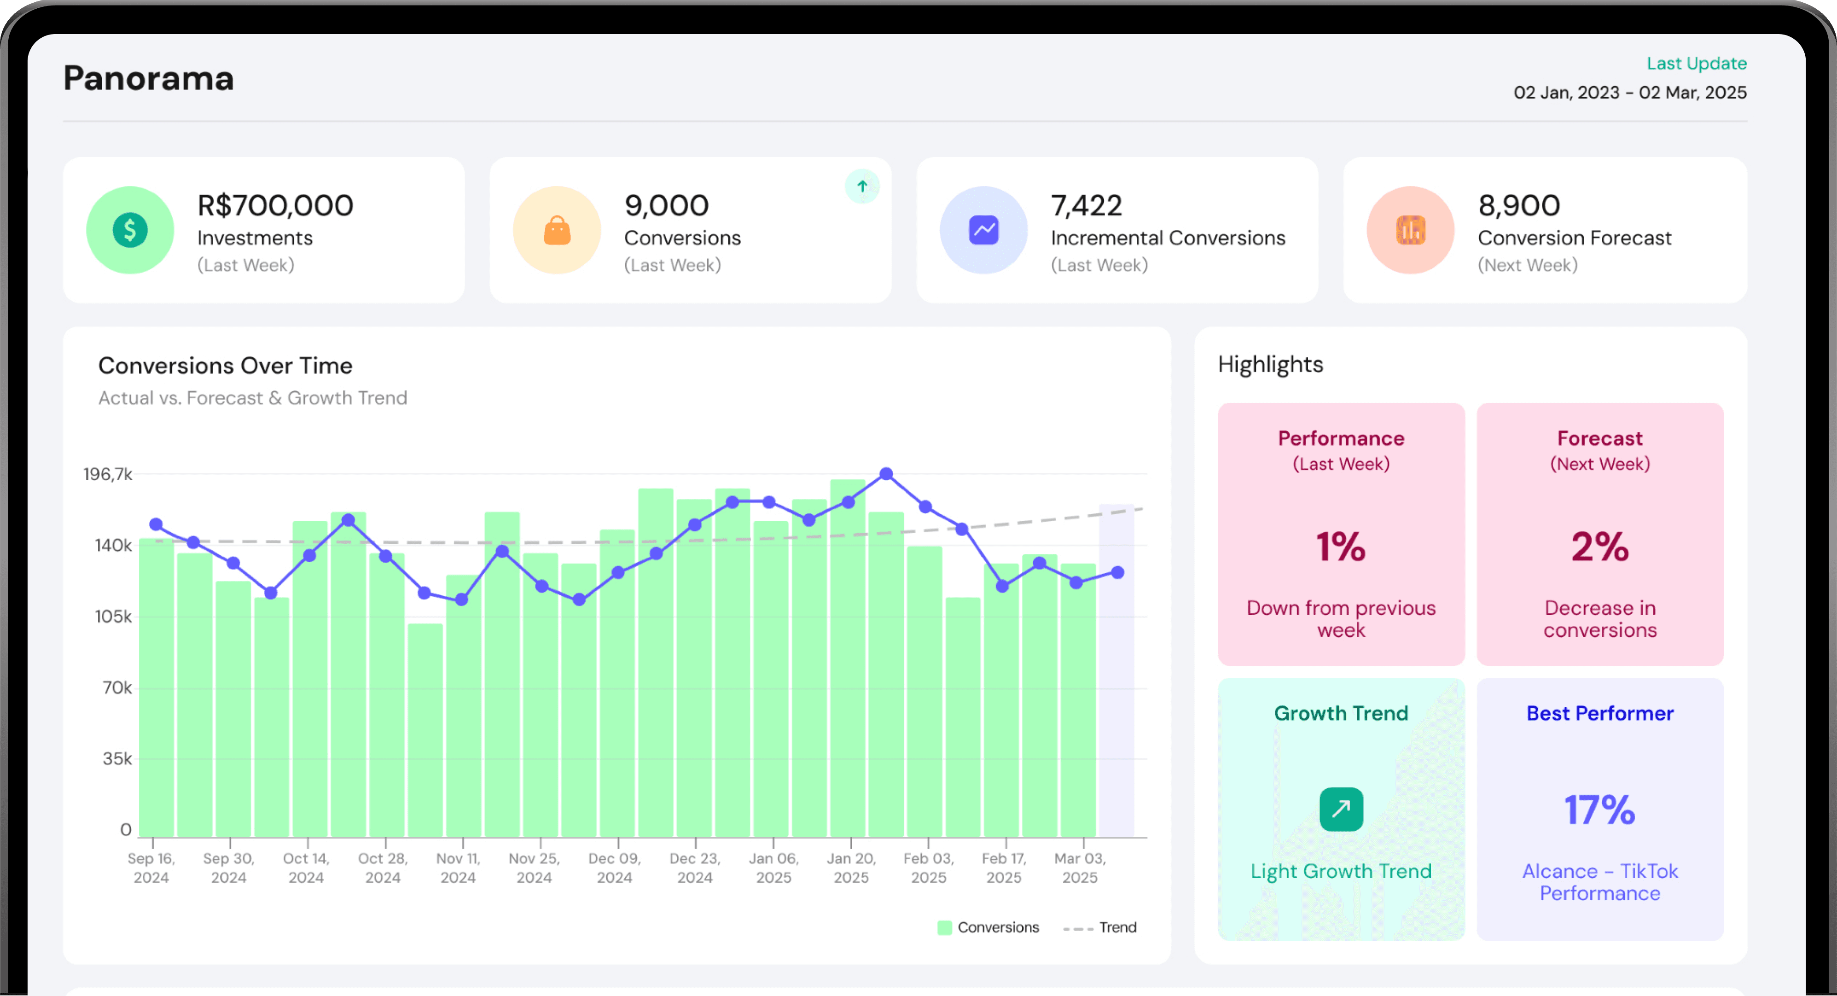Click the Panorama page title
This screenshot has width=1837, height=996.
pyautogui.click(x=148, y=78)
